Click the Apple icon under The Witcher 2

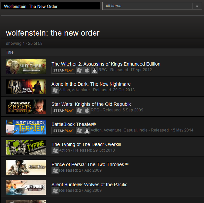pos(87,70)
